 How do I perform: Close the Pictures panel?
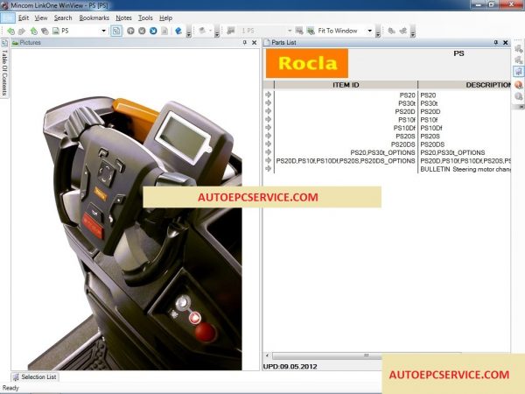254,43
